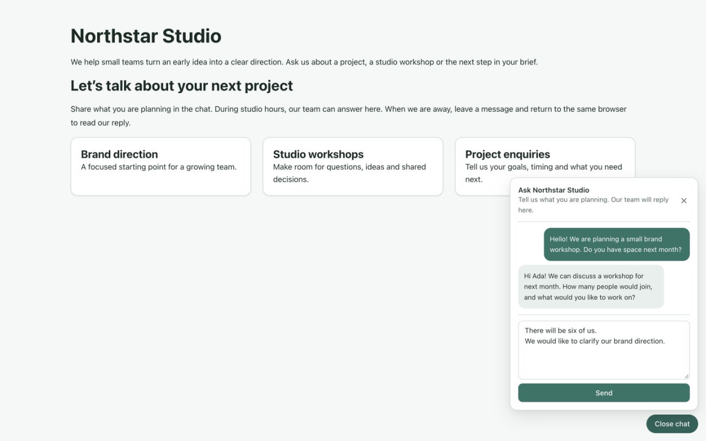Click the "Share what you are planning" paragraph

pos(349,116)
